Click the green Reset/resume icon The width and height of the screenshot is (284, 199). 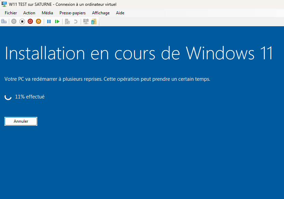point(57,21)
